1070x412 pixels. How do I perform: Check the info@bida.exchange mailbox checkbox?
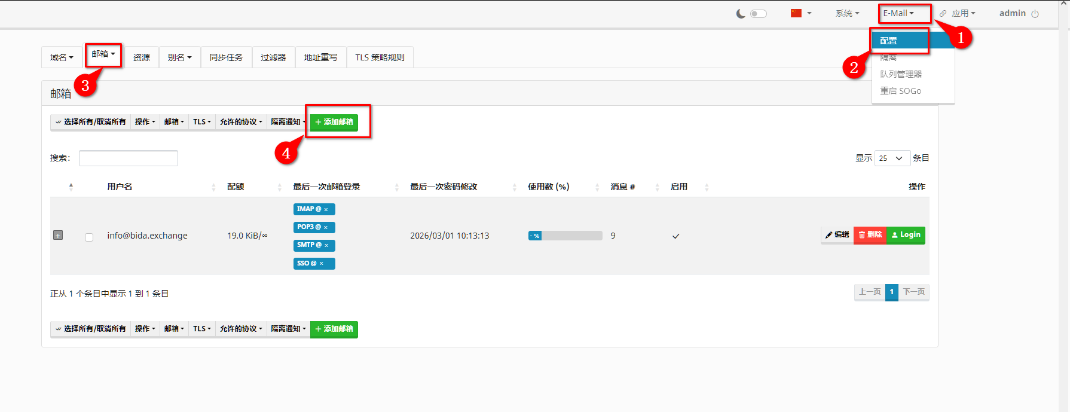(x=89, y=237)
